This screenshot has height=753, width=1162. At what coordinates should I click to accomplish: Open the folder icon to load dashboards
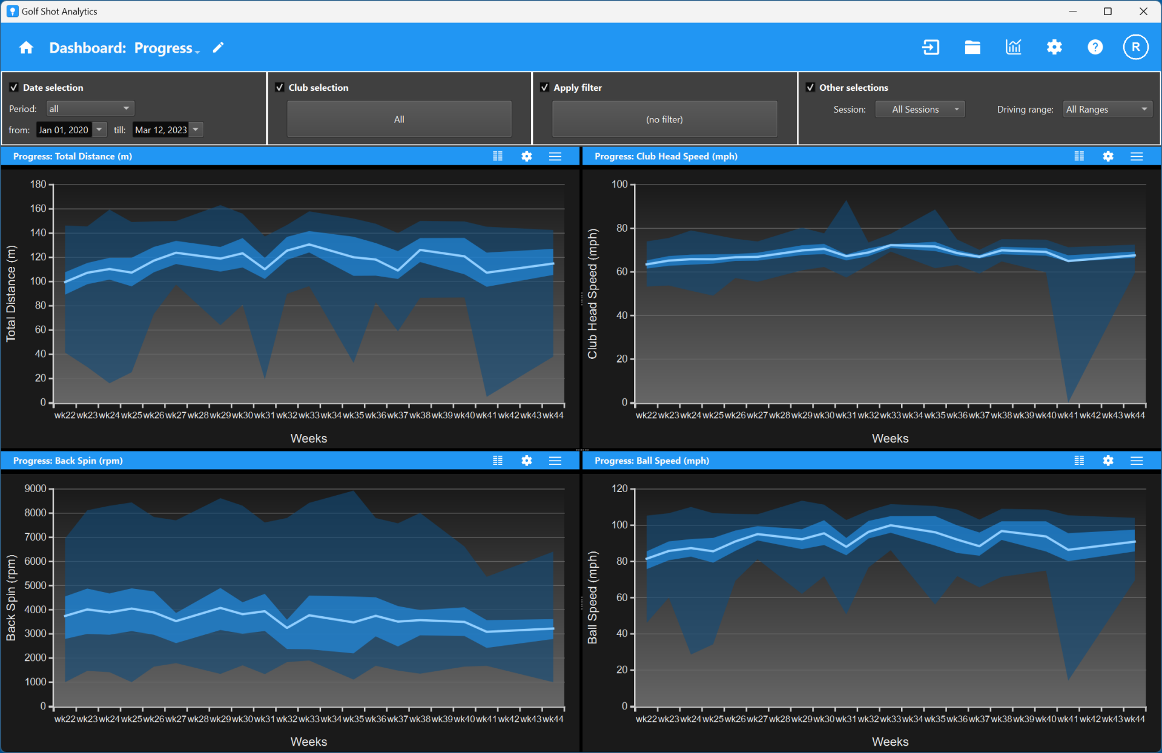972,47
